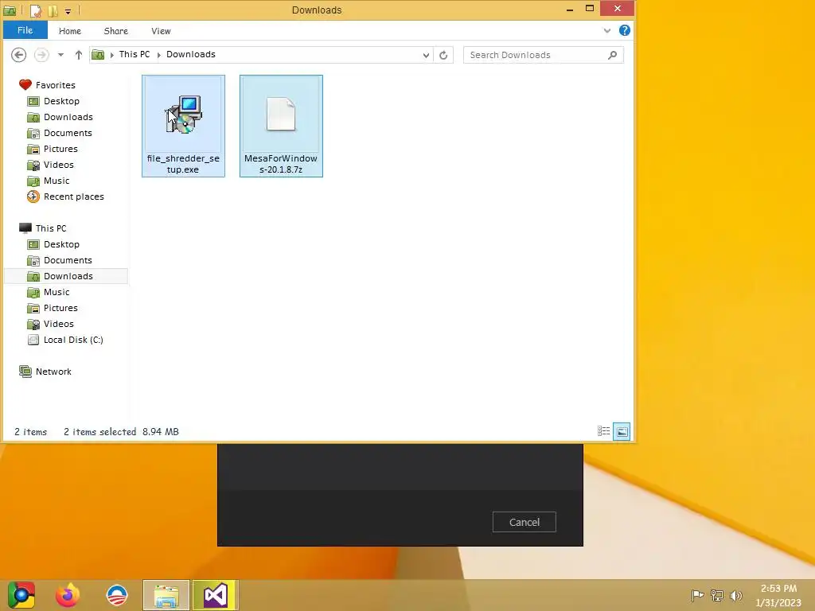Open the volume speaker tray icon
The width and height of the screenshot is (815, 611).
(x=735, y=595)
